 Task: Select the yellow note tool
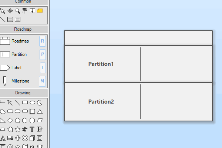tap(40, 11)
